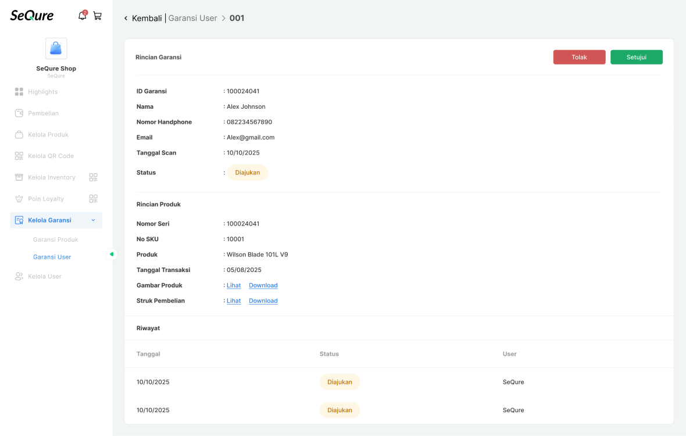Click product name Wilson Blade 101L V9
Viewport: 686px width, 436px height.
tap(257, 255)
